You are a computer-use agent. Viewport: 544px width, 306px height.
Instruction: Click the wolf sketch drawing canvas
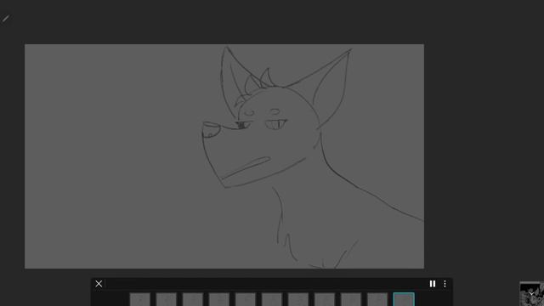[224, 156]
